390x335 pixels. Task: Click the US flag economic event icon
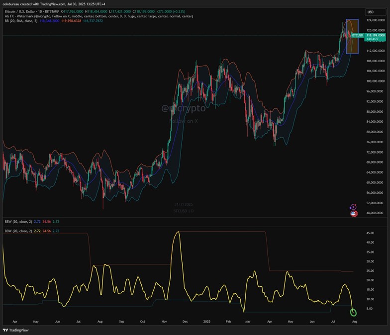(353, 214)
